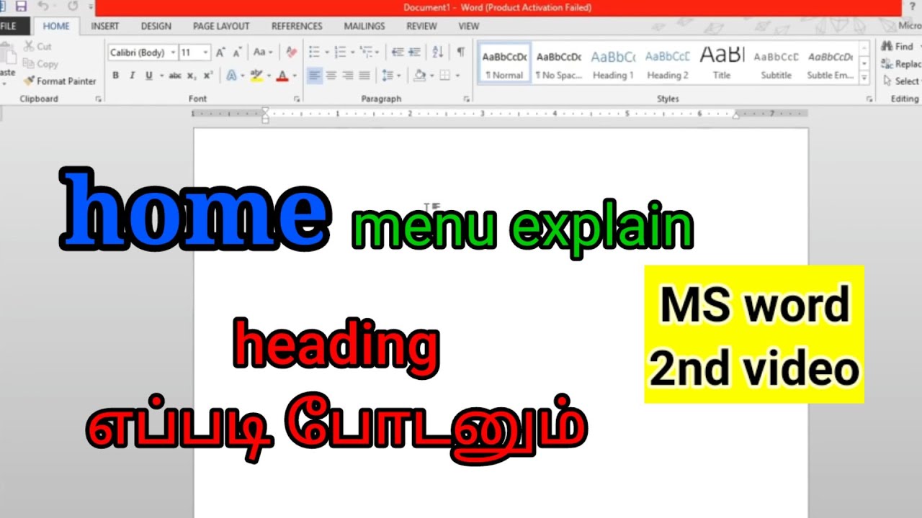Switch to the PAGE LAYOUT tab
The image size is (922, 518).
tap(221, 26)
